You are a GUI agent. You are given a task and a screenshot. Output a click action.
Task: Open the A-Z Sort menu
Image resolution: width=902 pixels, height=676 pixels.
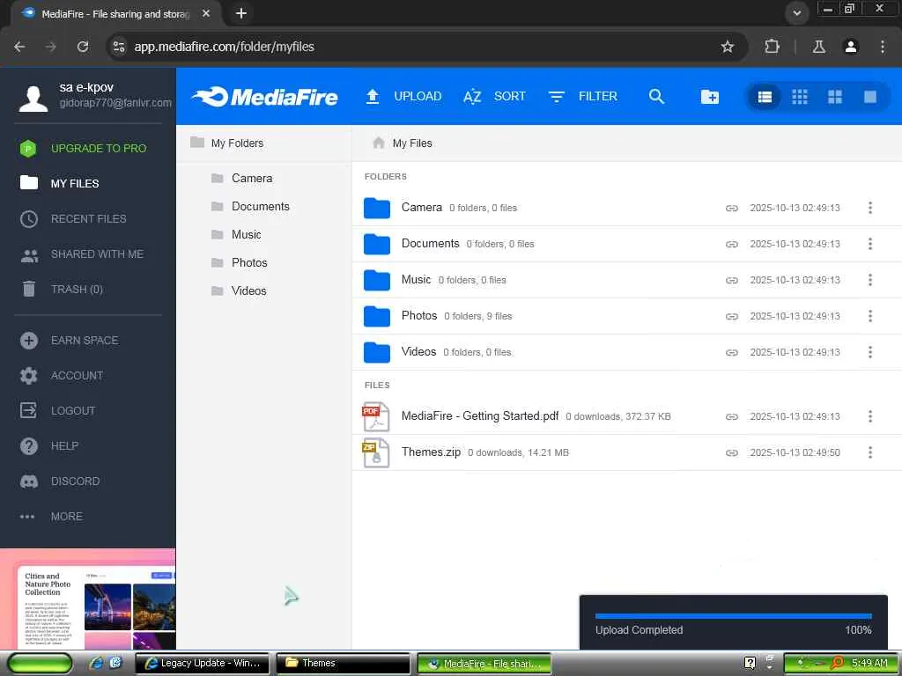pyautogui.click(x=494, y=97)
